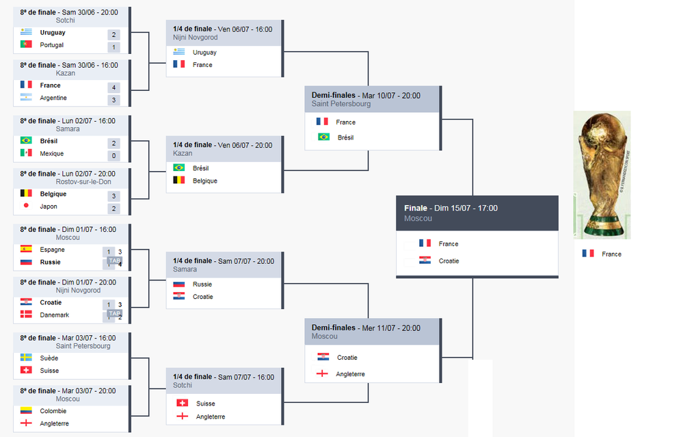Select Demi-finales Mer 11/07 Moscou header
The width and height of the screenshot is (683, 437).
[373, 332]
